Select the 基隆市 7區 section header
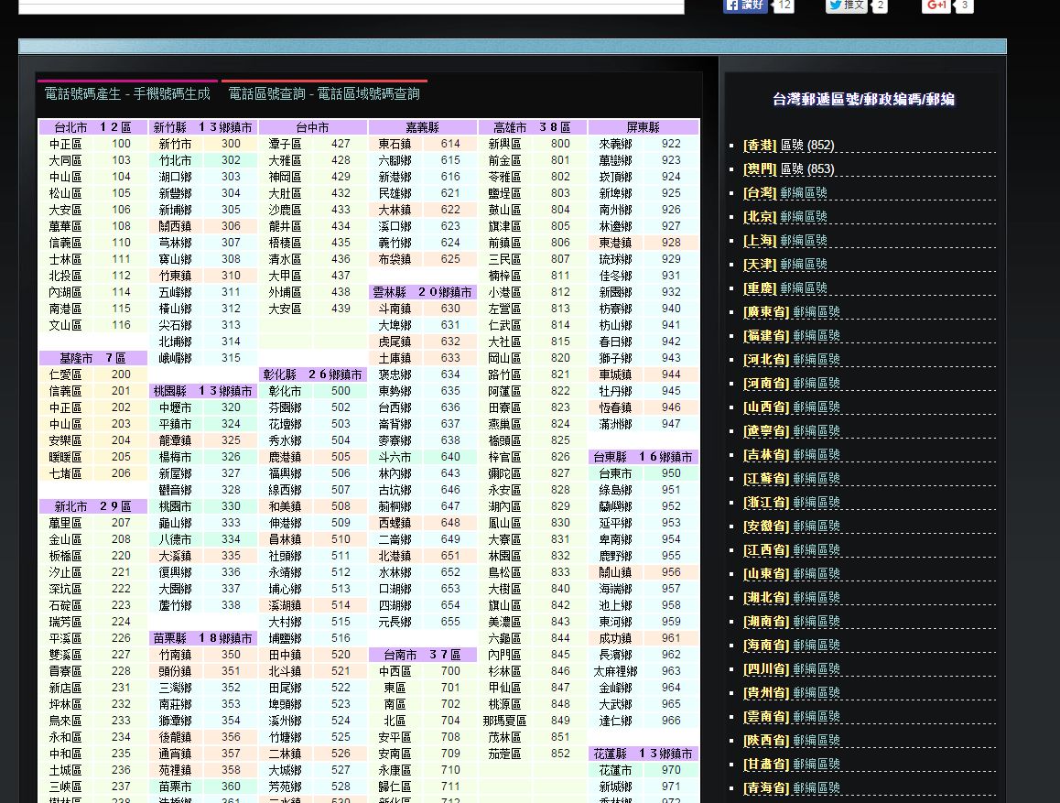 point(92,358)
